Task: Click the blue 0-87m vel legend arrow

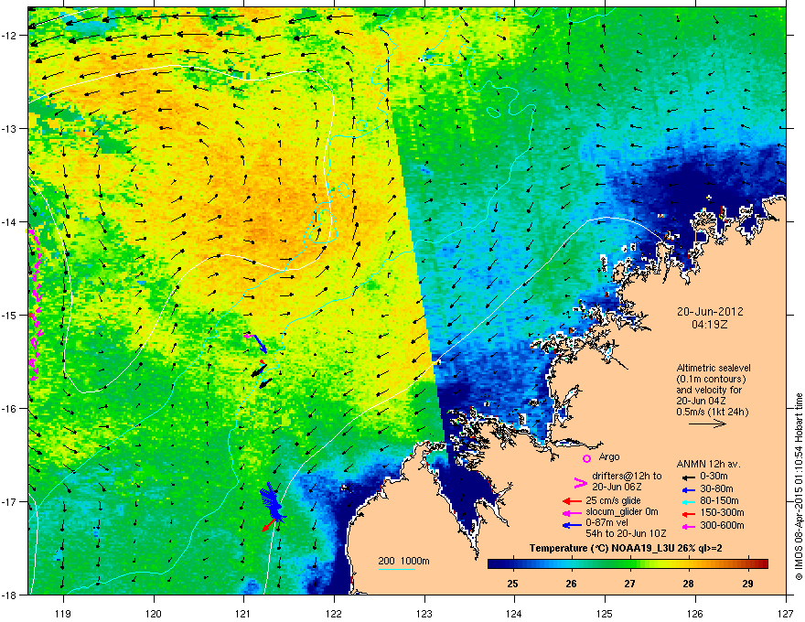Action: coord(572,525)
